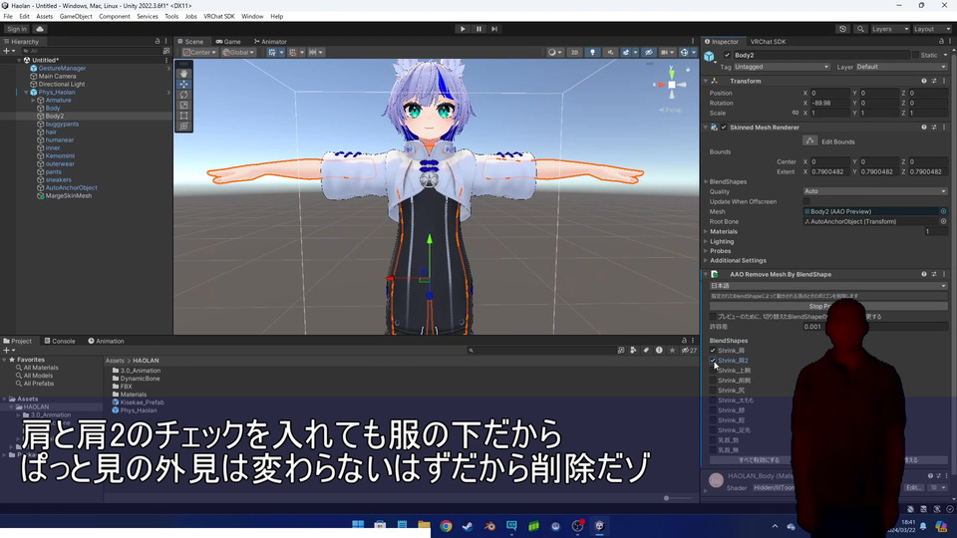Toggle scene lighting bulb icon
This screenshot has width=957, height=538.
(592, 53)
